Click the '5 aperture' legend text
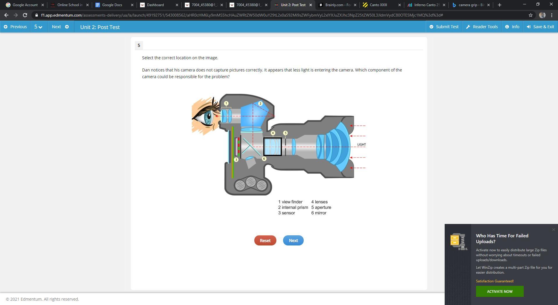The height and width of the screenshot is (305, 558). coord(321,207)
